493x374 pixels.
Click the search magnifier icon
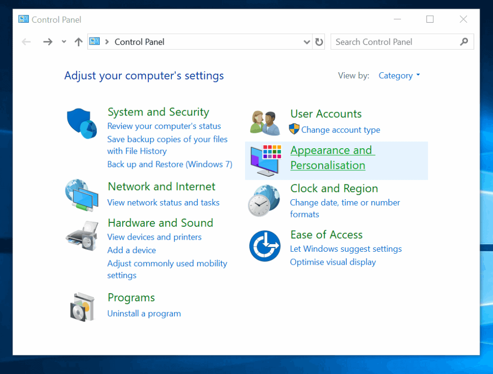[464, 42]
